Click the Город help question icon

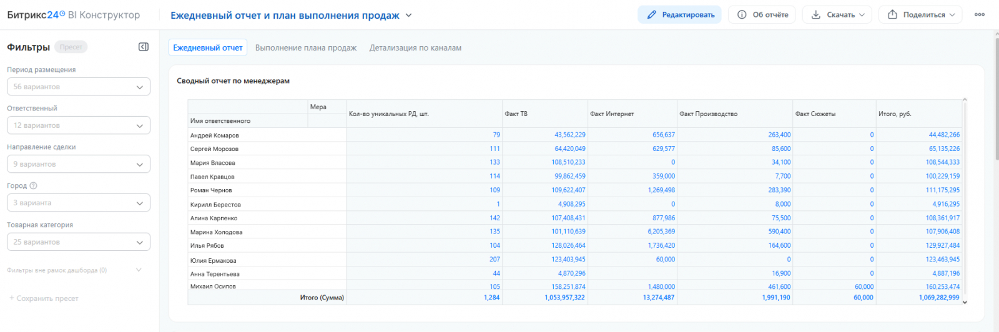[34, 185]
